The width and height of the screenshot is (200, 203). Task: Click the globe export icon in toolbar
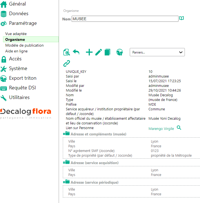tap(120, 52)
